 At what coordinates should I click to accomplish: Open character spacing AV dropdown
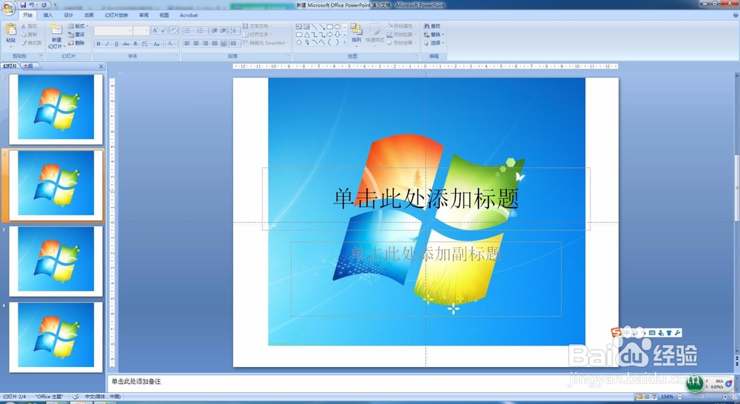click(x=145, y=44)
